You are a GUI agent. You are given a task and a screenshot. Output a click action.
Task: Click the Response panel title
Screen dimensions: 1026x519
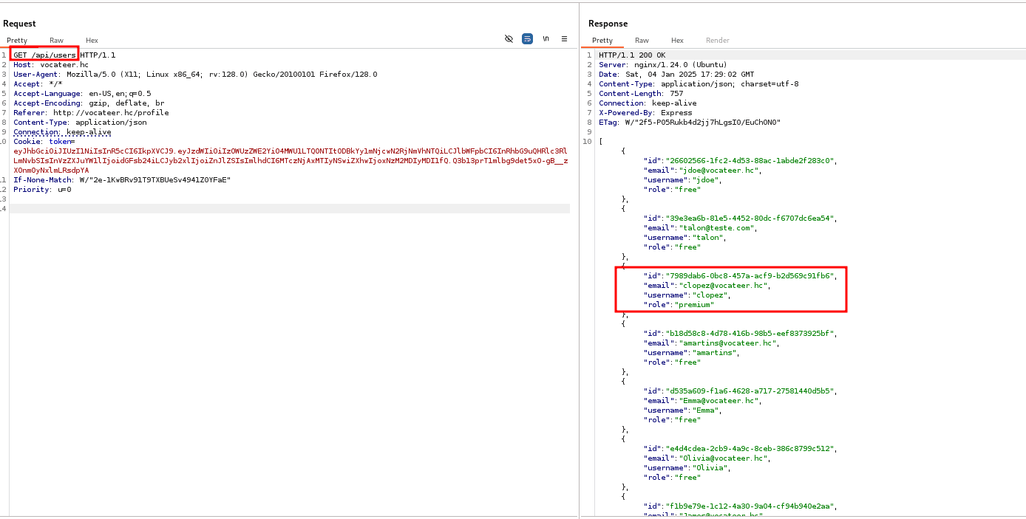tap(608, 24)
